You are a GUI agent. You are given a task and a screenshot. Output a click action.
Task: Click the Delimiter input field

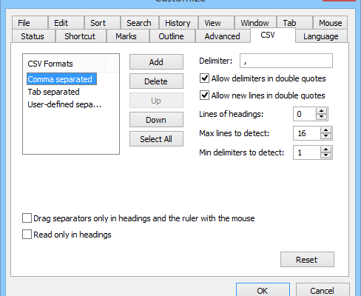pyautogui.click(x=286, y=61)
